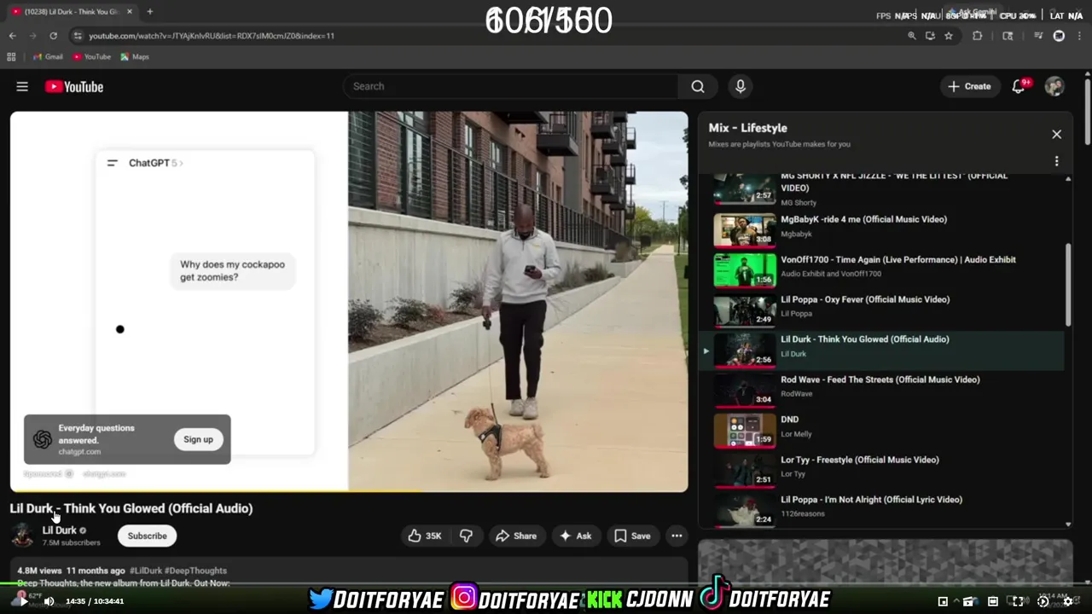
Task: Zoom icon in the address bar
Action: pos(912,36)
